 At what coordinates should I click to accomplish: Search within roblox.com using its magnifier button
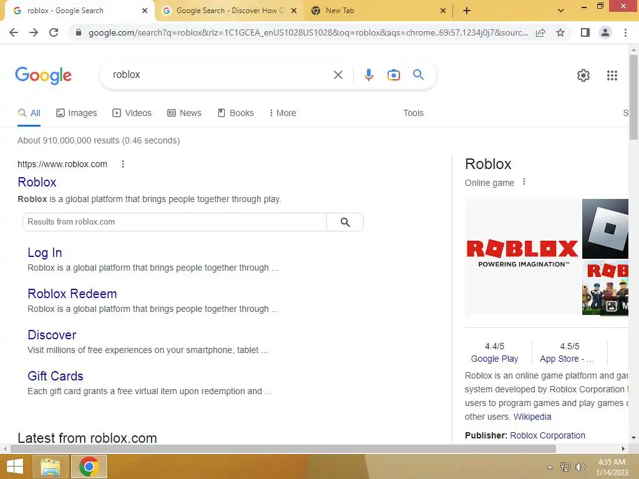coord(344,222)
